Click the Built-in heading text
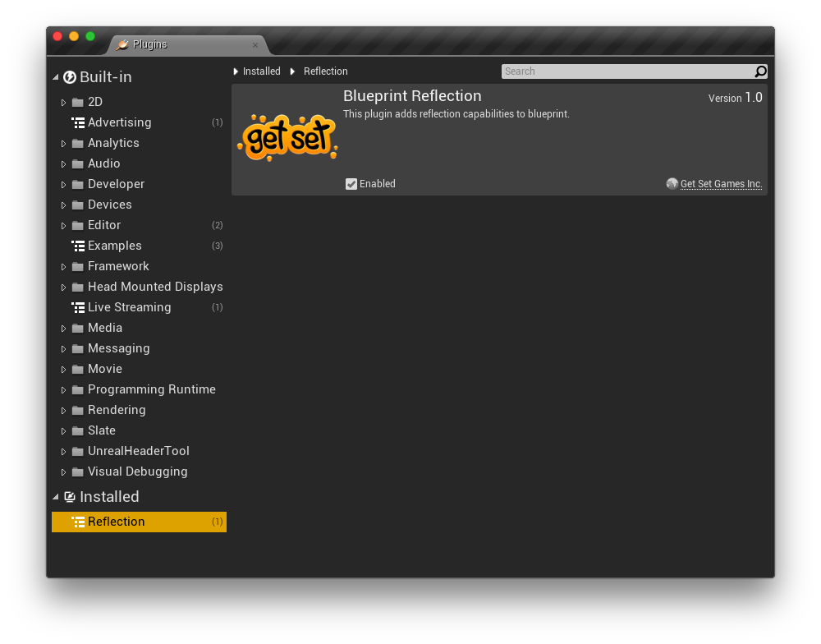Viewport: 821px width, 644px height. tap(106, 77)
